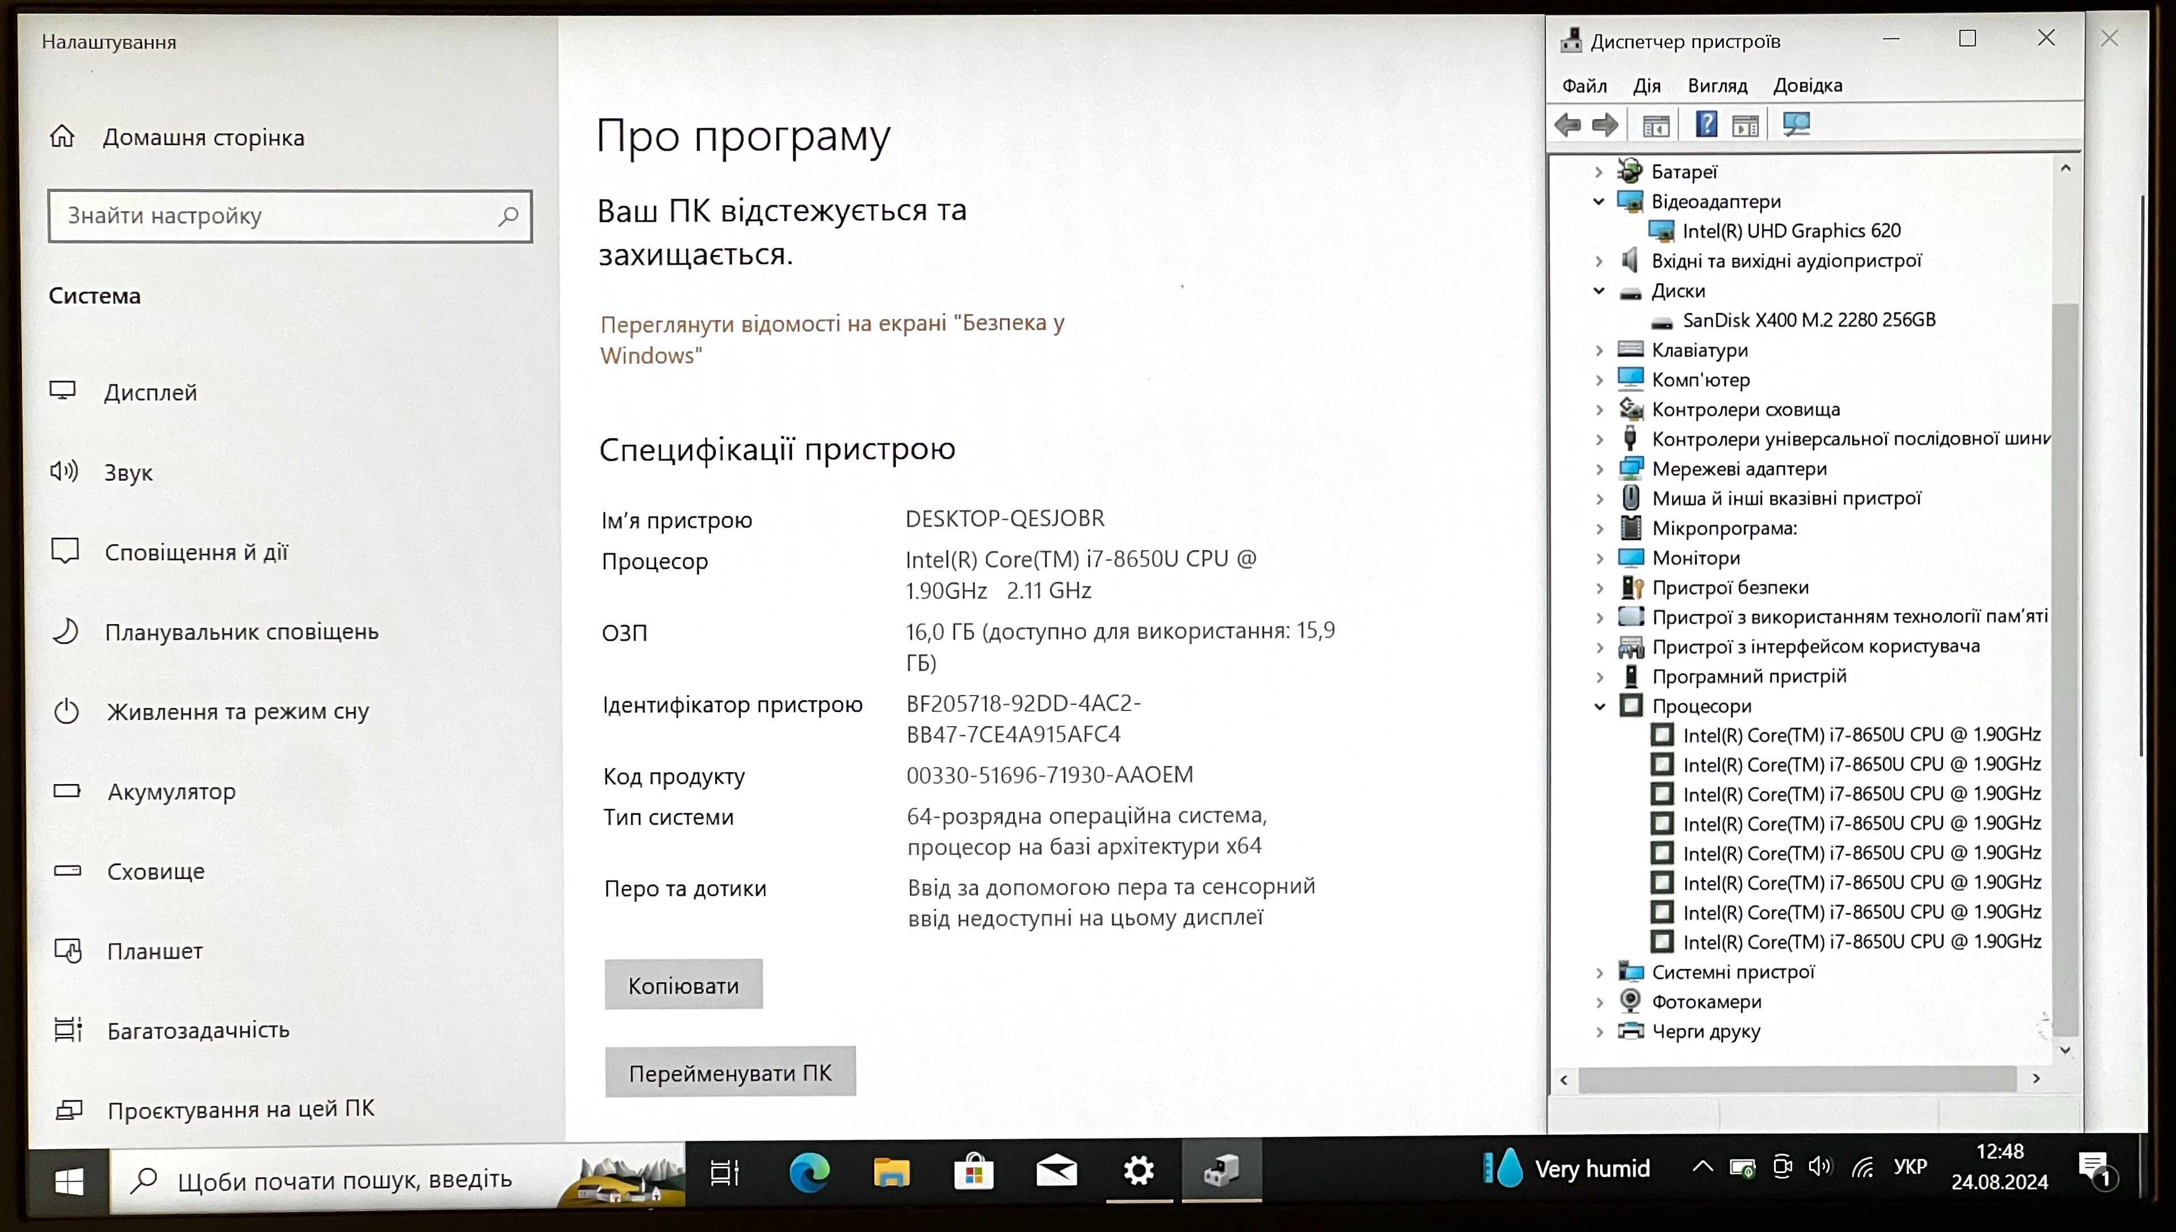Open the Windows Security details link

(832, 338)
